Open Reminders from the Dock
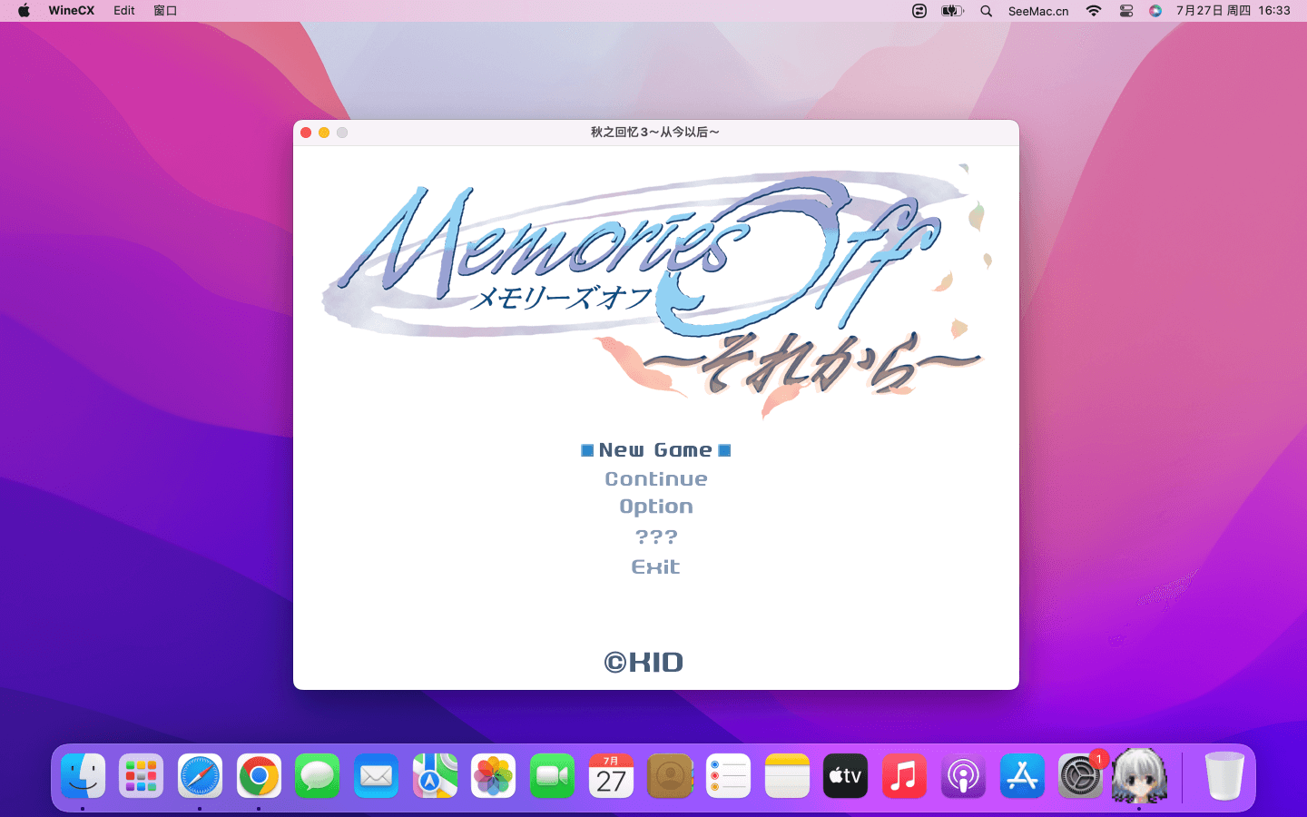The width and height of the screenshot is (1307, 817). coord(728,776)
